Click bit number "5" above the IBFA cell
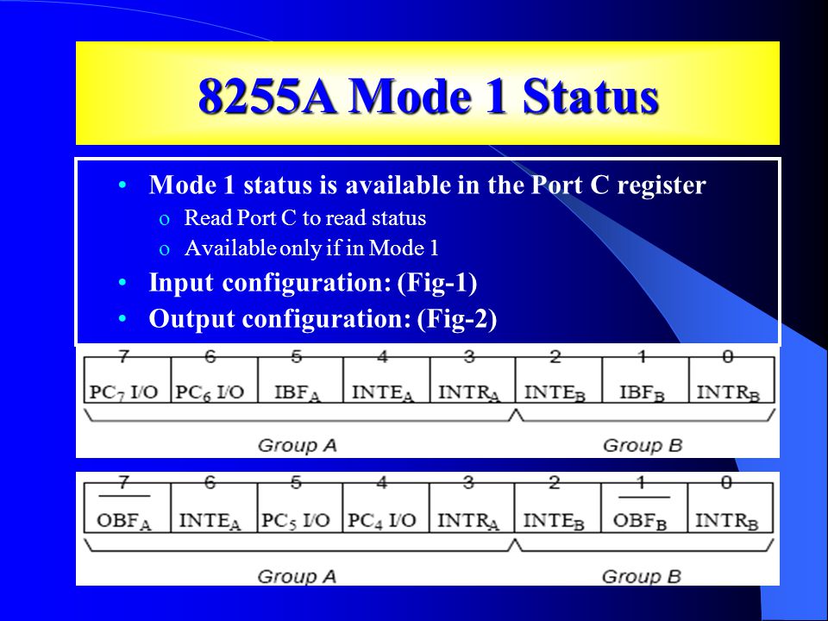The width and height of the screenshot is (828, 621). point(297,356)
